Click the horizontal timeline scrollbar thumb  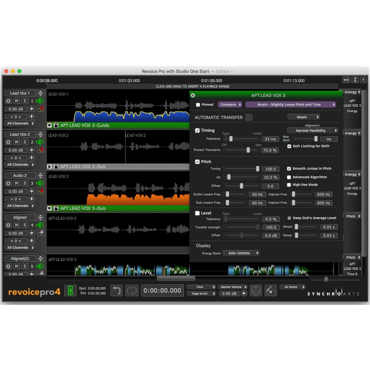pos(176,279)
